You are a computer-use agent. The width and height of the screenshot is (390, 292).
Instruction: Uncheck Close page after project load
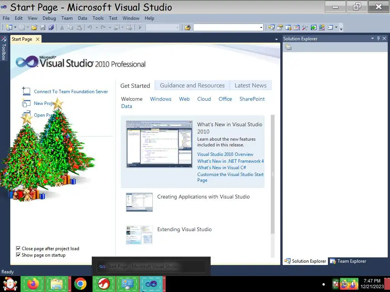pos(18,248)
